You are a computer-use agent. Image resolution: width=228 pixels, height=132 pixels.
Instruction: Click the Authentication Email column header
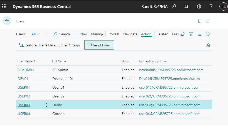[x=153, y=61]
